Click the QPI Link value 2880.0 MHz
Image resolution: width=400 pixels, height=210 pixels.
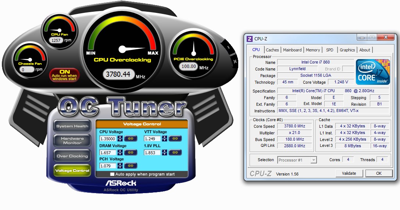point(294,146)
